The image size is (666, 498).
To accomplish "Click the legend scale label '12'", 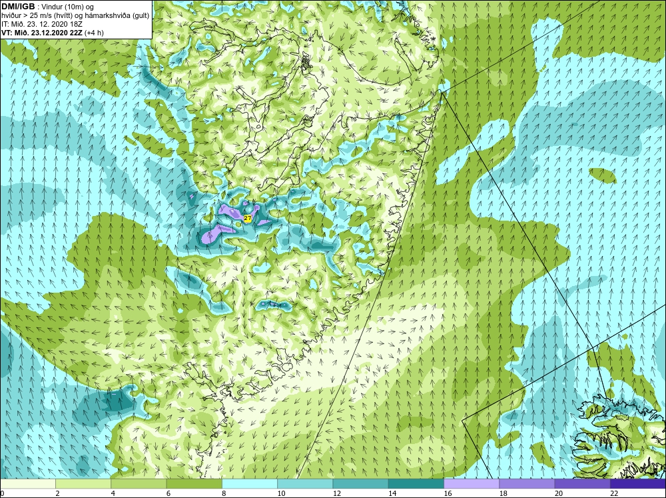I will [x=336, y=493].
